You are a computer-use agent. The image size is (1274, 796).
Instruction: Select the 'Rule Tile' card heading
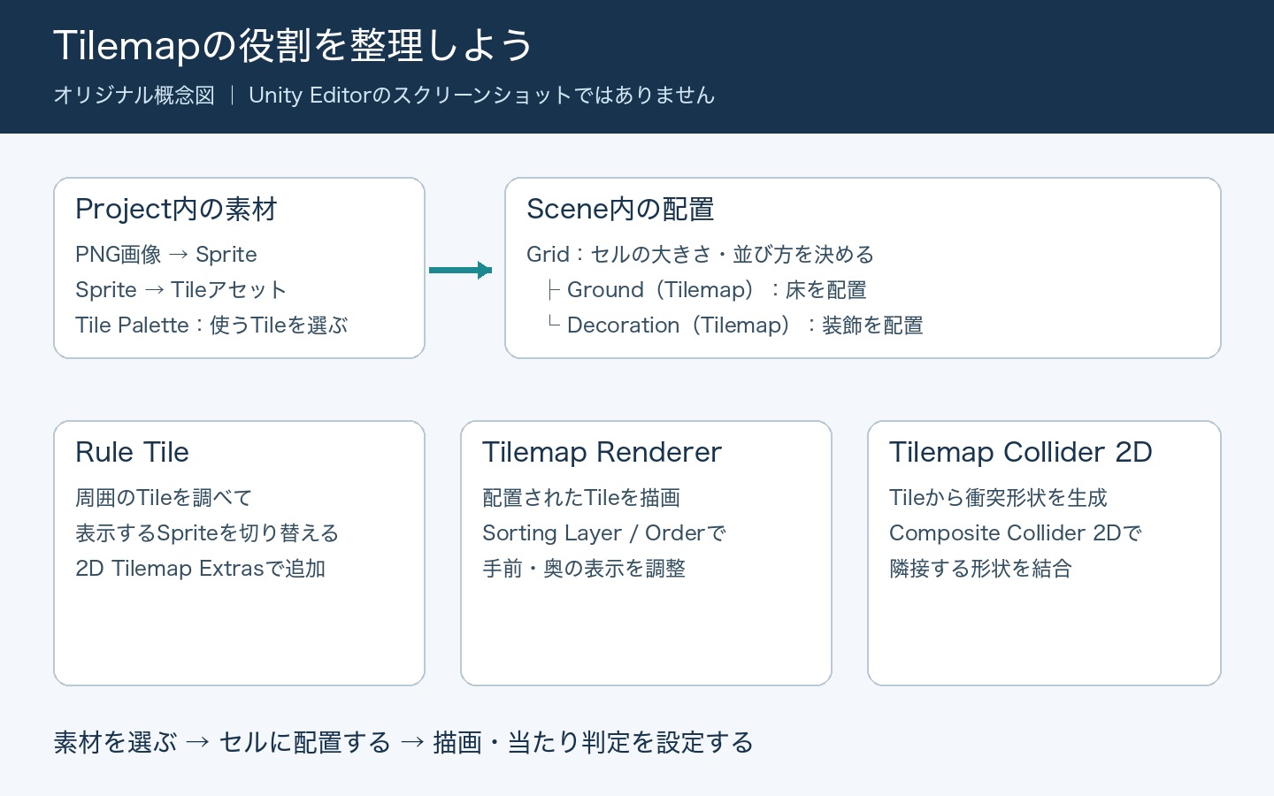pyautogui.click(x=132, y=453)
